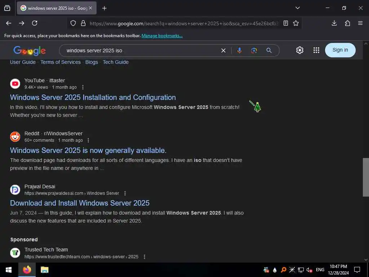Open Firefox application hamburger menu

click(x=360, y=23)
